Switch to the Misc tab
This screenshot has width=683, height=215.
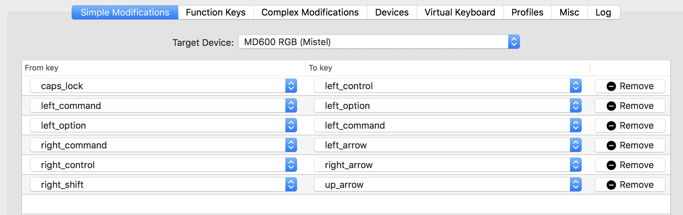[569, 12]
